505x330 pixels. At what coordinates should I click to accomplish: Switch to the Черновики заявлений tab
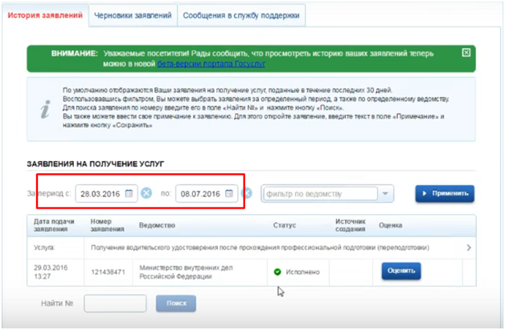[133, 15]
